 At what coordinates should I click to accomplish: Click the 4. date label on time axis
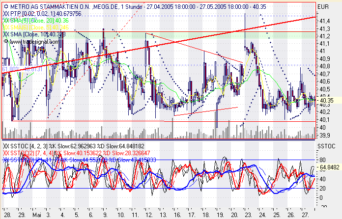pos(62,215)
